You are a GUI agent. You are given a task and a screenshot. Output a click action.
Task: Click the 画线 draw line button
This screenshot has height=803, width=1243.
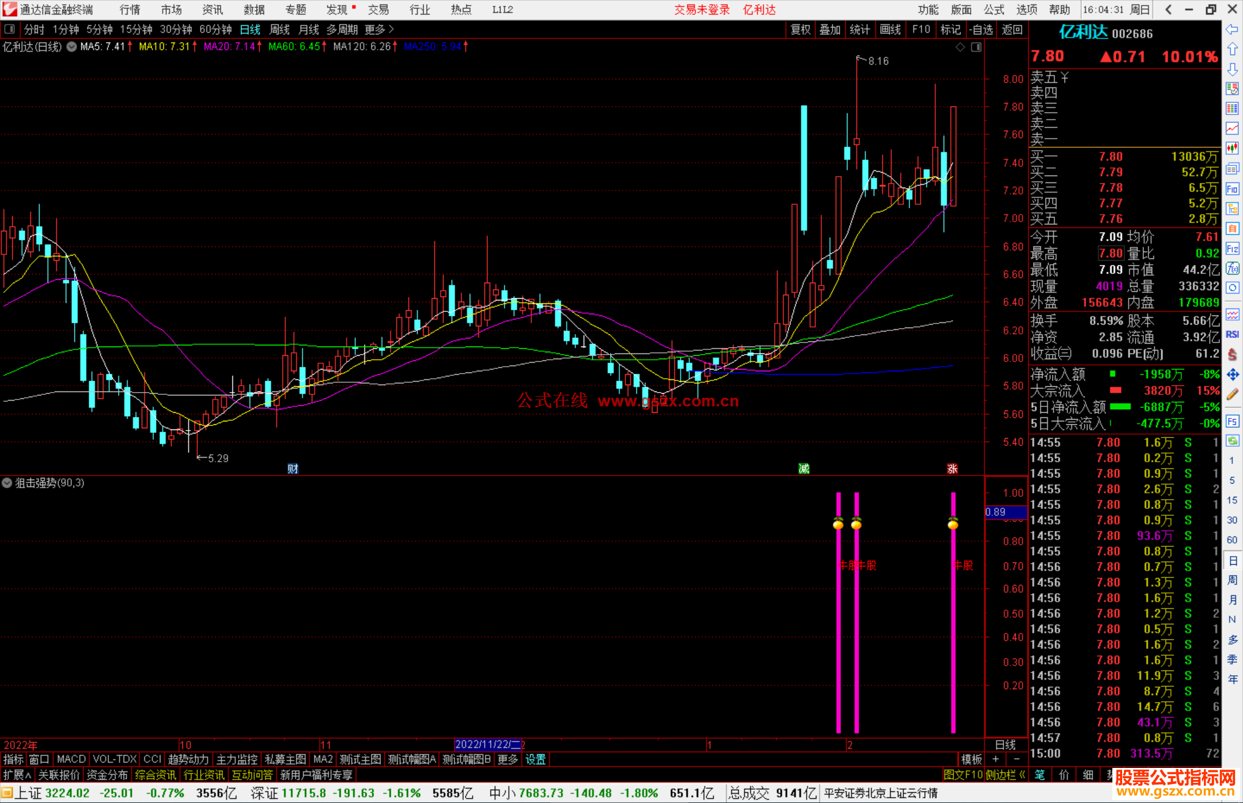(x=890, y=29)
